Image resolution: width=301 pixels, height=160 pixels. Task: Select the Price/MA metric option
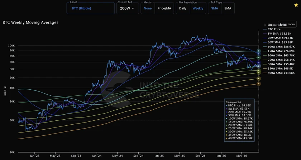164,8
